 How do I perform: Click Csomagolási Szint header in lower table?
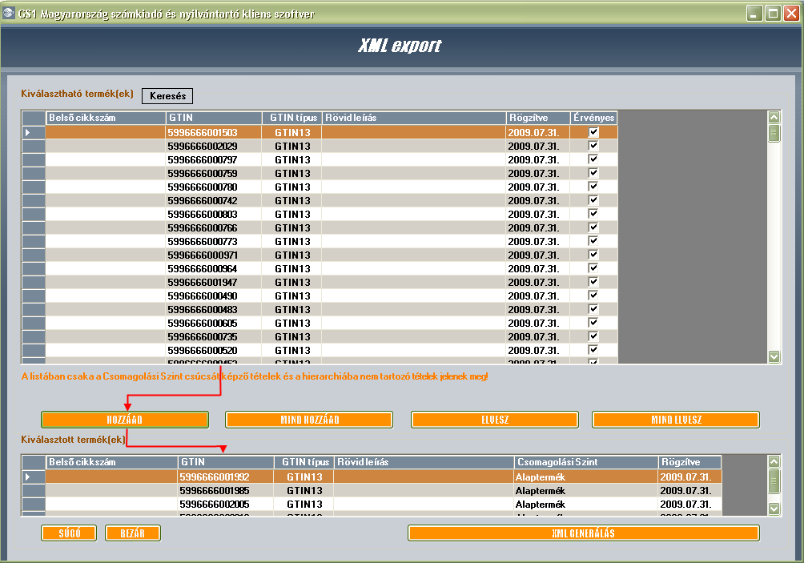(586, 462)
